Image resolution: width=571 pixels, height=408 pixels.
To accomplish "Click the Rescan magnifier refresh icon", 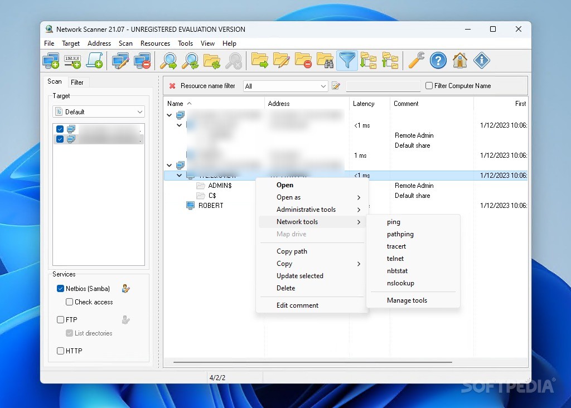I will tap(191, 60).
